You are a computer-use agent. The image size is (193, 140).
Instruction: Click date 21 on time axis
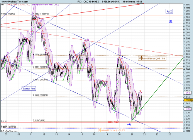132,134
